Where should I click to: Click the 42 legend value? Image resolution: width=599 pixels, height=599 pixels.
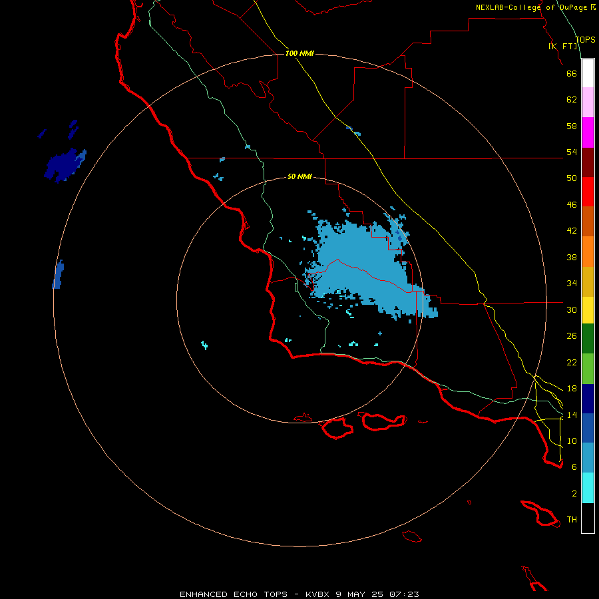(x=572, y=231)
